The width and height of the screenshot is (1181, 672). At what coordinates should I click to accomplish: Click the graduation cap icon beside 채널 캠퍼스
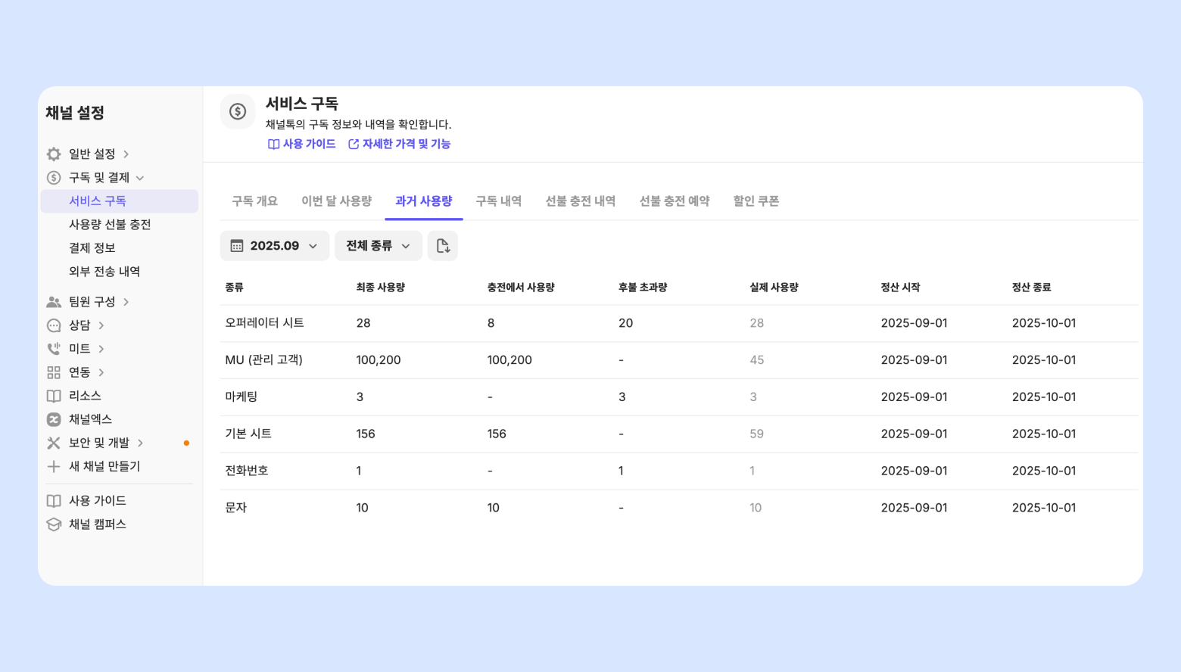[54, 524]
